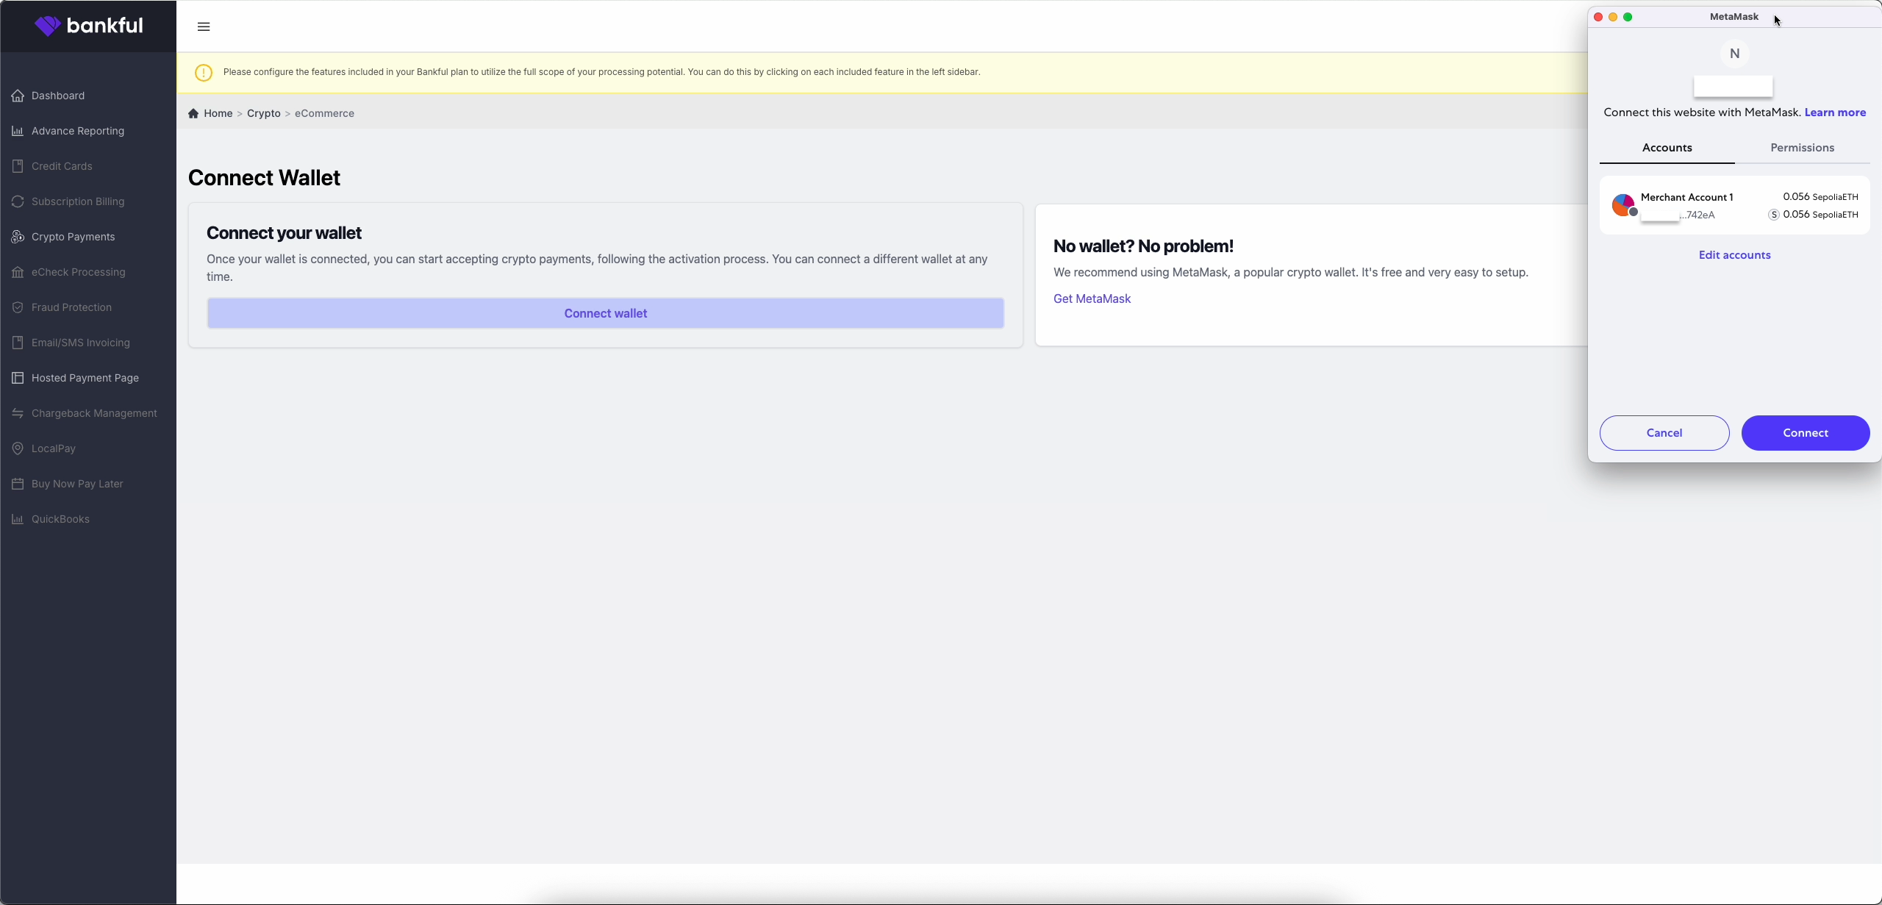The image size is (1882, 905).
Task: Click the Connect wallet button
Action: 605,313
